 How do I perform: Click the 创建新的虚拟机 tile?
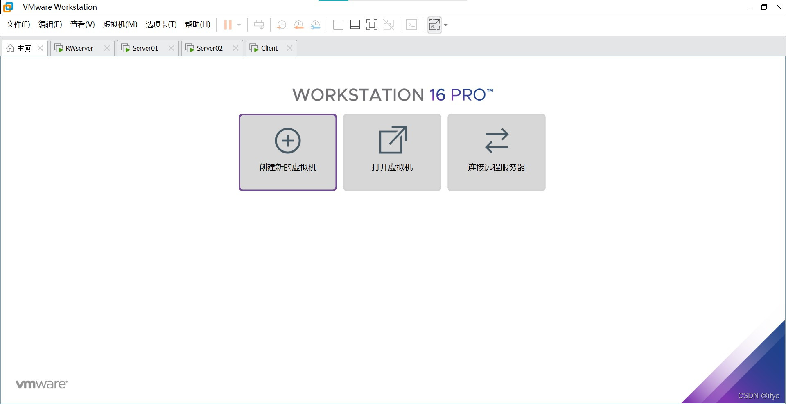tap(288, 152)
